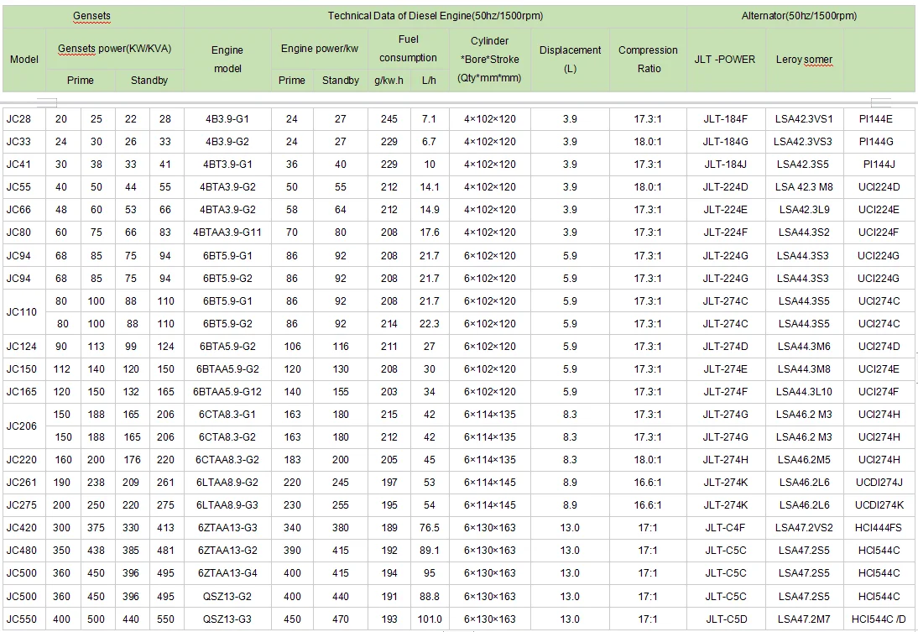Select the 'Fuel consumption' header cell
This screenshot has width=918, height=632.
[x=408, y=49]
